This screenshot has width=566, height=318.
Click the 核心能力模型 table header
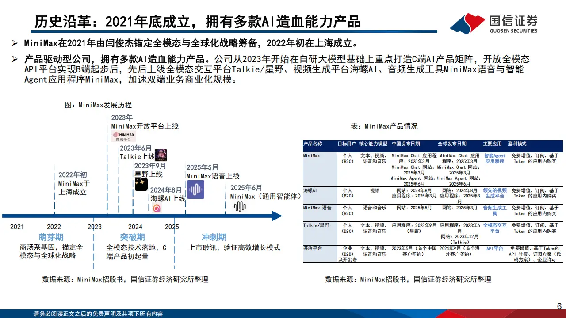(373, 144)
